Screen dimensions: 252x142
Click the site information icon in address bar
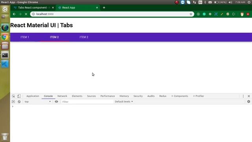pos(33,14)
